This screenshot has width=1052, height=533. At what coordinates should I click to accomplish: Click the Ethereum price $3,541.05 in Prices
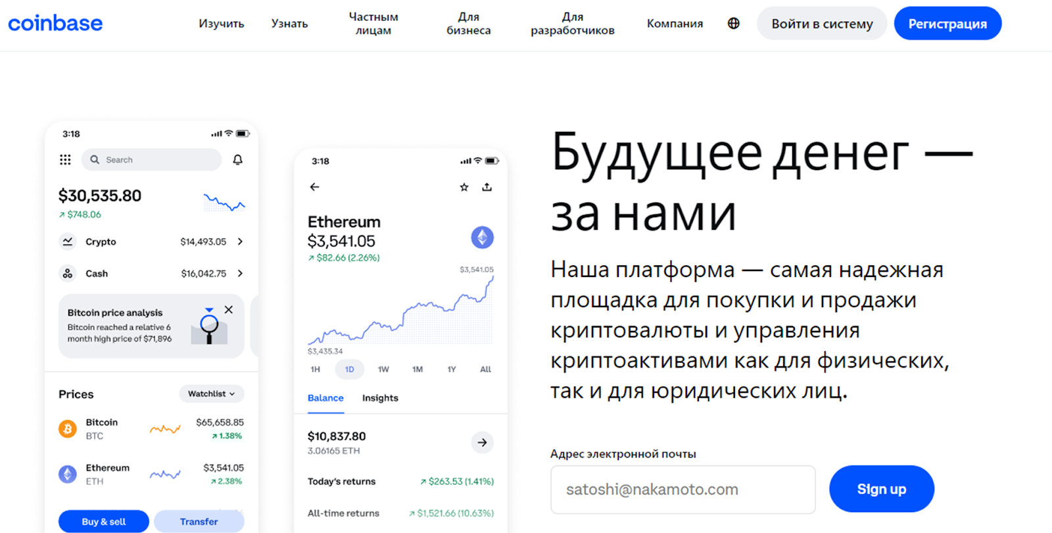coord(224,467)
